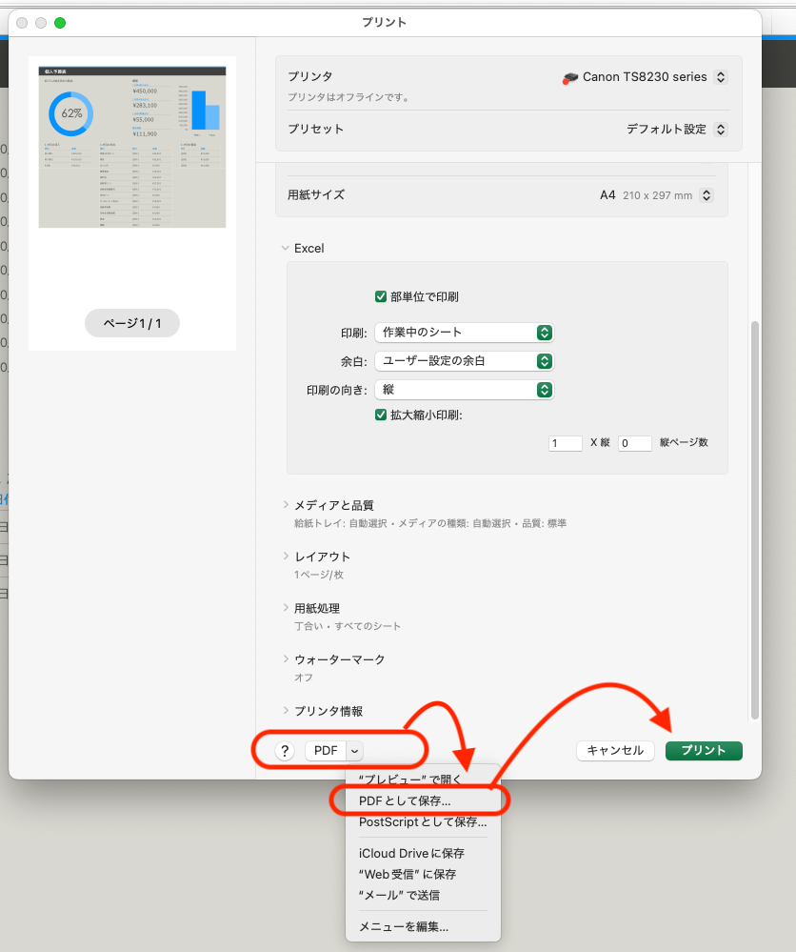
Task: Click プリンタはオフラインです status text
Action: tap(348, 97)
